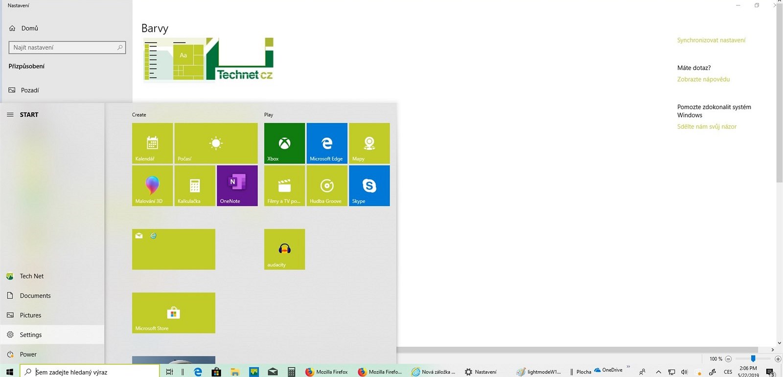Open the Skype tile

pos(369,186)
